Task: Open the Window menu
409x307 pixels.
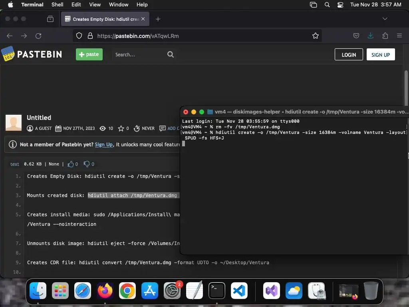Action: click(x=119, y=5)
